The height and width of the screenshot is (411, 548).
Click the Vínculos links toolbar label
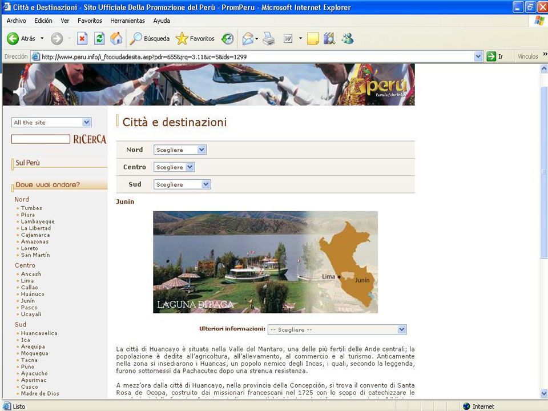[x=527, y=57]
